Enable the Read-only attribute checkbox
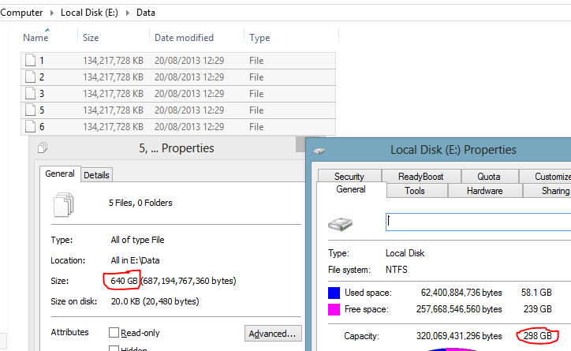This screenshot has width=571, height=351. point(114,332)
